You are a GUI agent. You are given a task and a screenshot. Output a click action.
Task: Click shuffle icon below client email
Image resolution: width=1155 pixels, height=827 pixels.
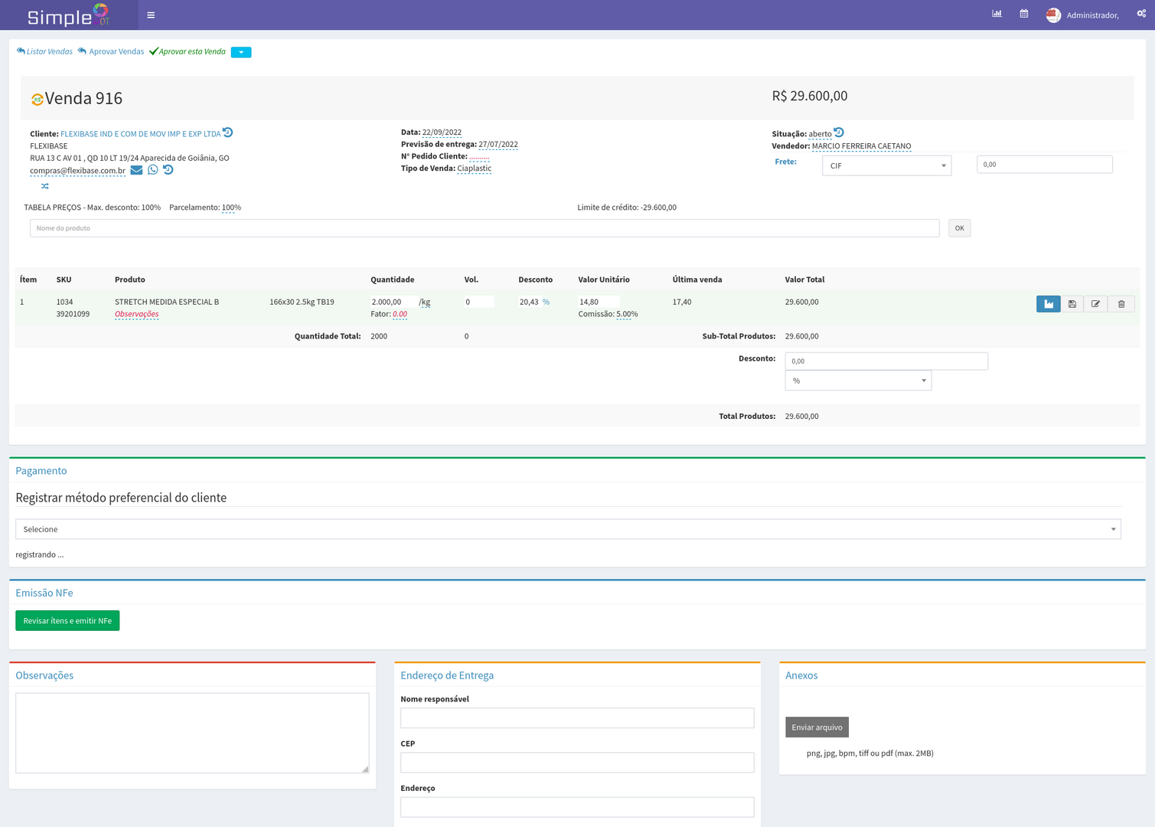point(45,186)
